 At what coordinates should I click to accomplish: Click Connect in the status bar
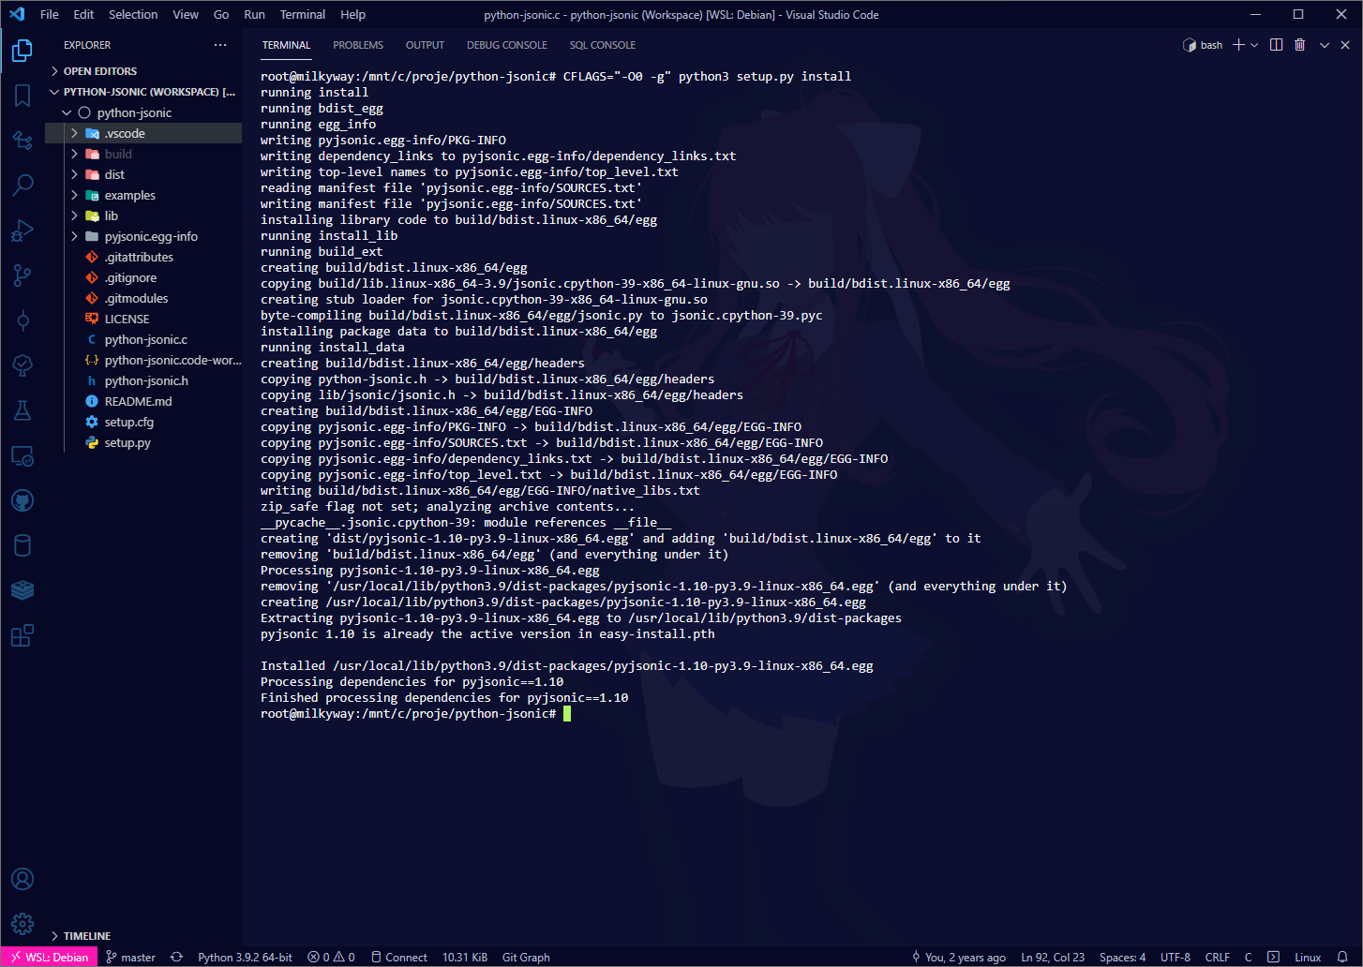(x=398, y=958)
